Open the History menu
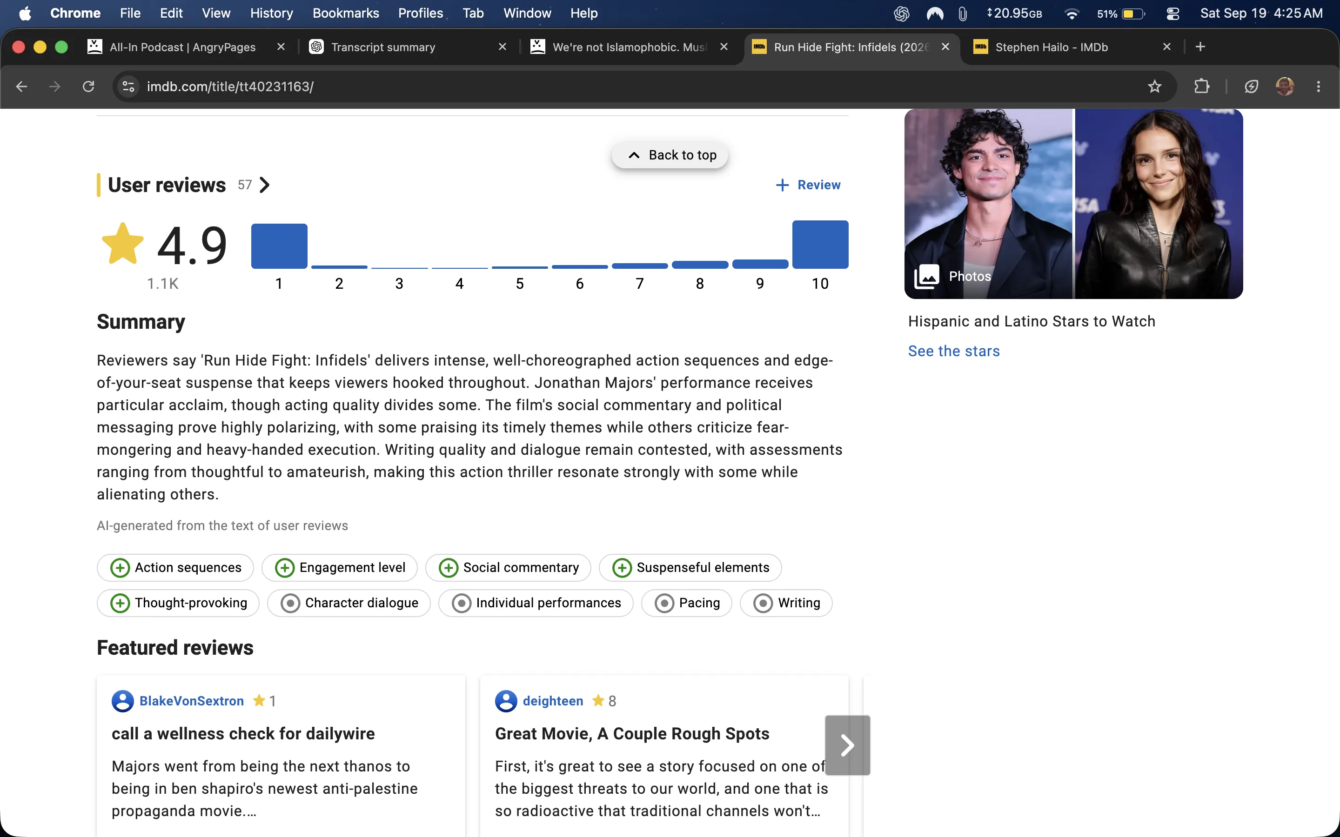The image size is (1340, 837). [x=271, y=13]
